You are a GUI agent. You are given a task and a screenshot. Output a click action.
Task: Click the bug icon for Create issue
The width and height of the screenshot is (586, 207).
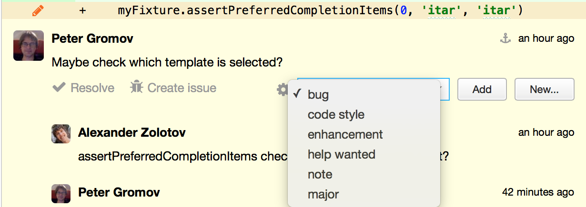[137, 88]
